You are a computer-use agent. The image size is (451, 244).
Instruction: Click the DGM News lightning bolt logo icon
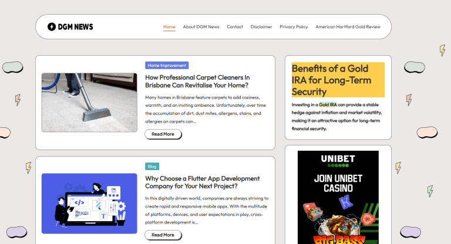[x=52, y=27]
